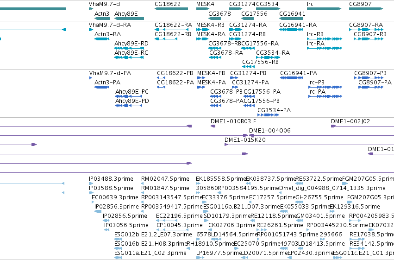The width and height of the screenshot is (394, 260).
Task: Select EST label RE26261.5prime
Action: [x=280, y=225]
